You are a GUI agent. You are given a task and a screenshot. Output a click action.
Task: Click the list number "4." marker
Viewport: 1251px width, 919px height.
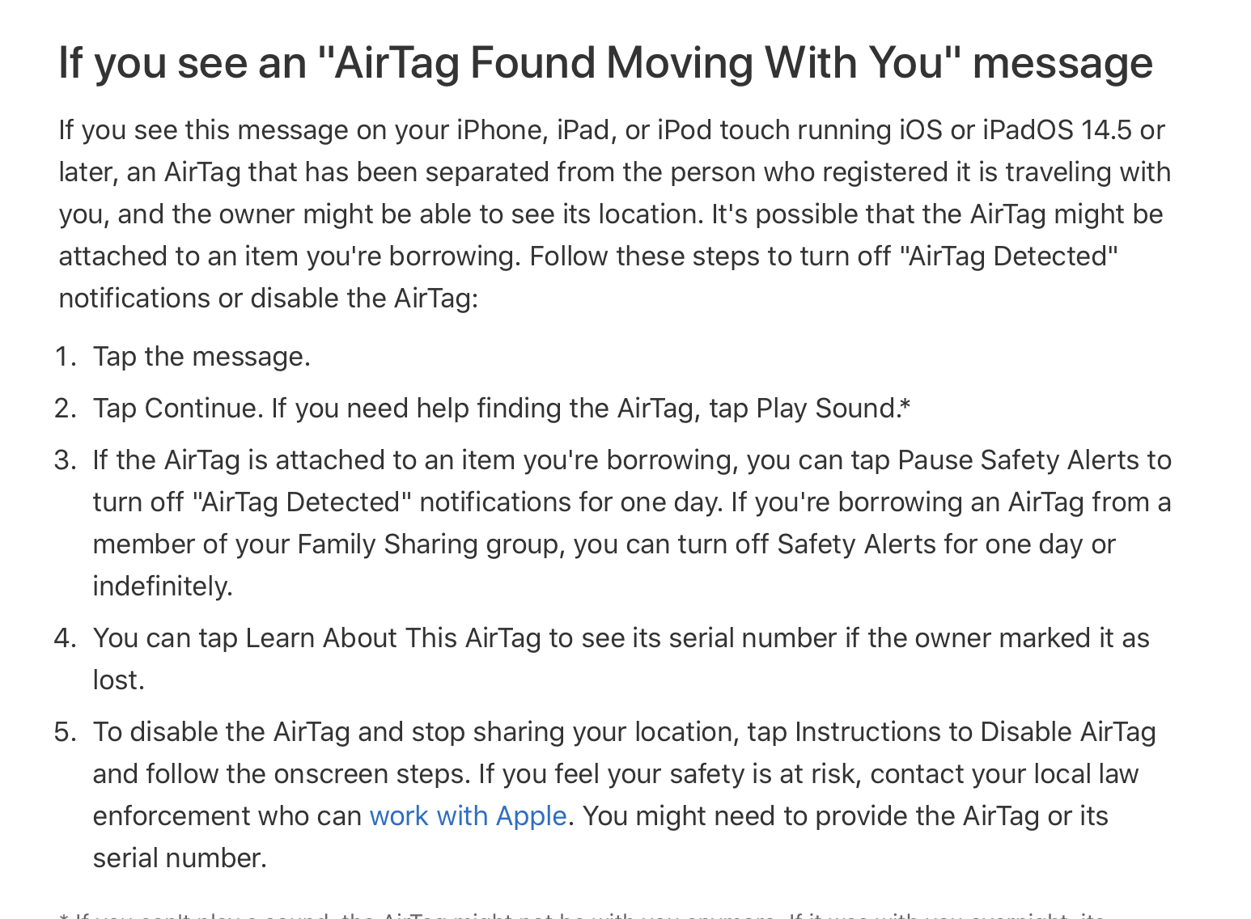(66, 638)
